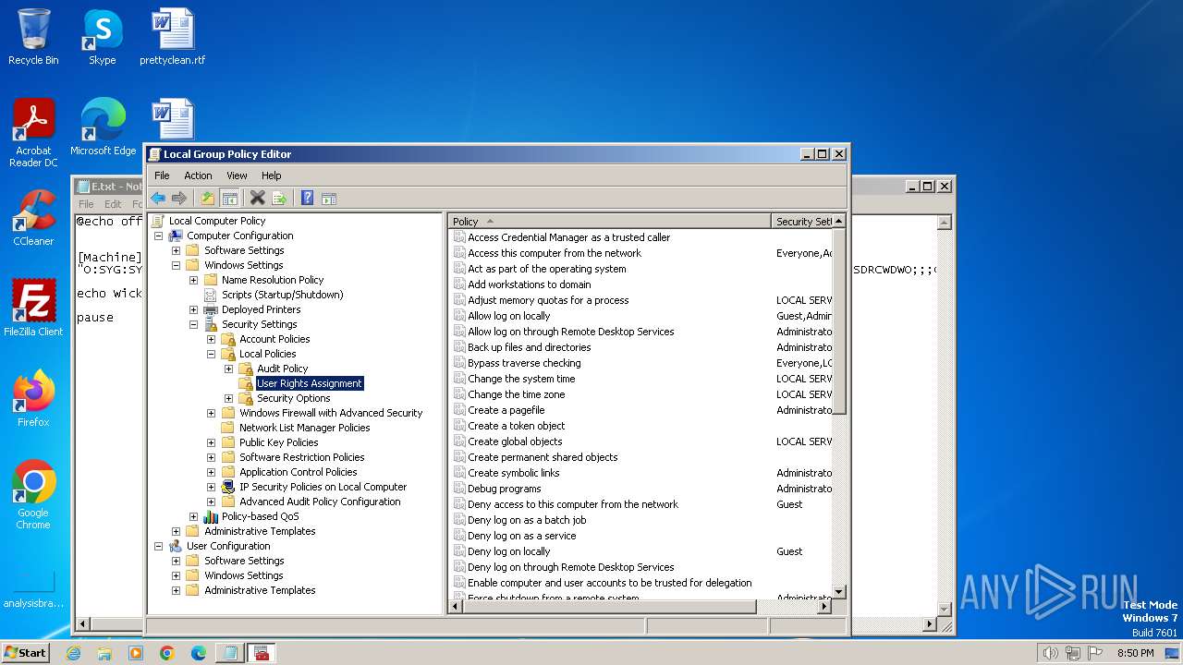Screen dimensions: 1183x665
Task: Click policy list vertical scrollbar down arrow
Action: (839, 592)
